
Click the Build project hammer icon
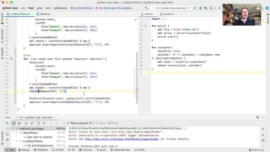tap(146, 8)
